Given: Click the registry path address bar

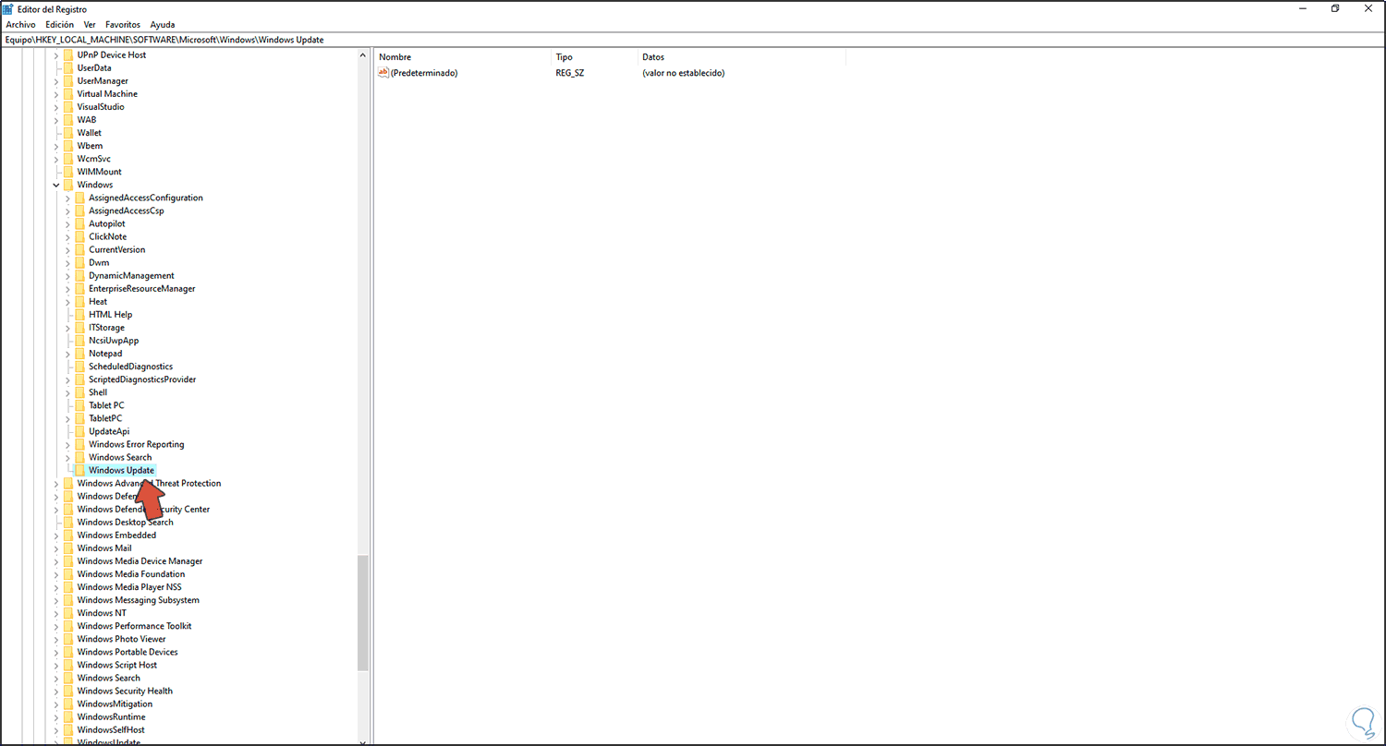Looking at the screenshot, I should (x=693, y=40).
